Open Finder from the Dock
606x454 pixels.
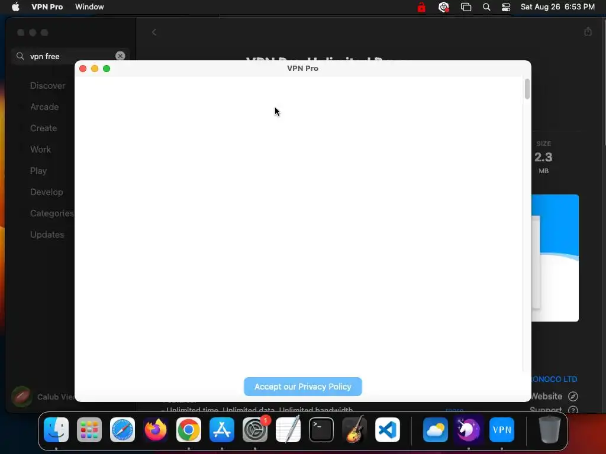click(x=56, y=430)
